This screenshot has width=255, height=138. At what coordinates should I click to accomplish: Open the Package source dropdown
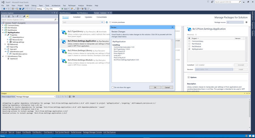[x=235, y=22]
